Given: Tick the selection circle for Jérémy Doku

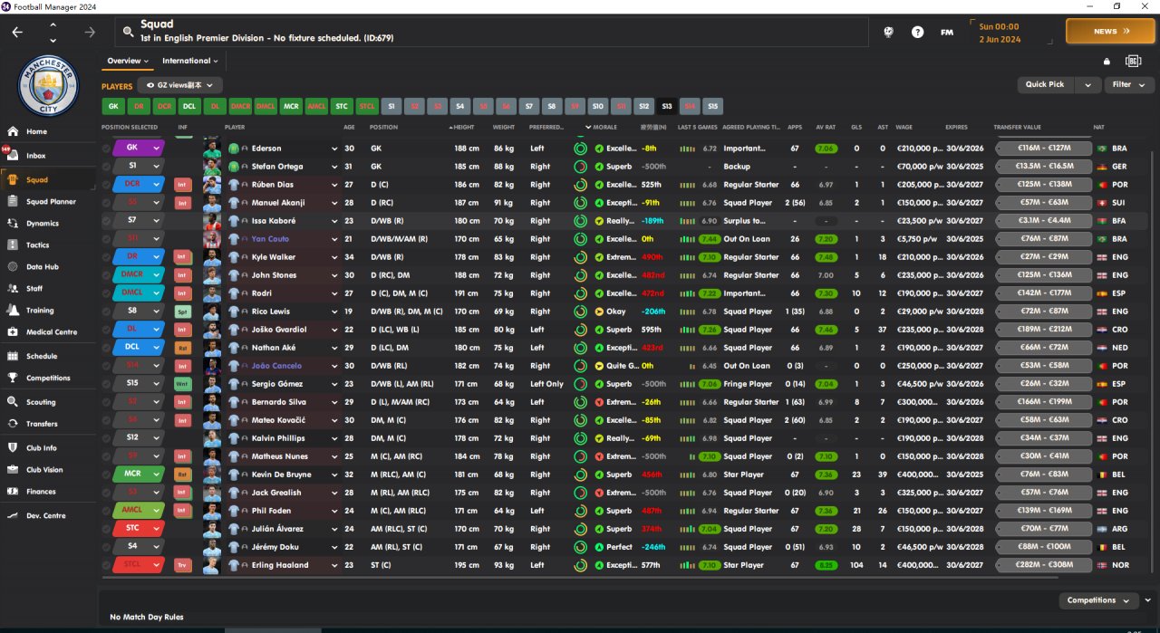Looking at the screenshot, I should tap(106, 547).
